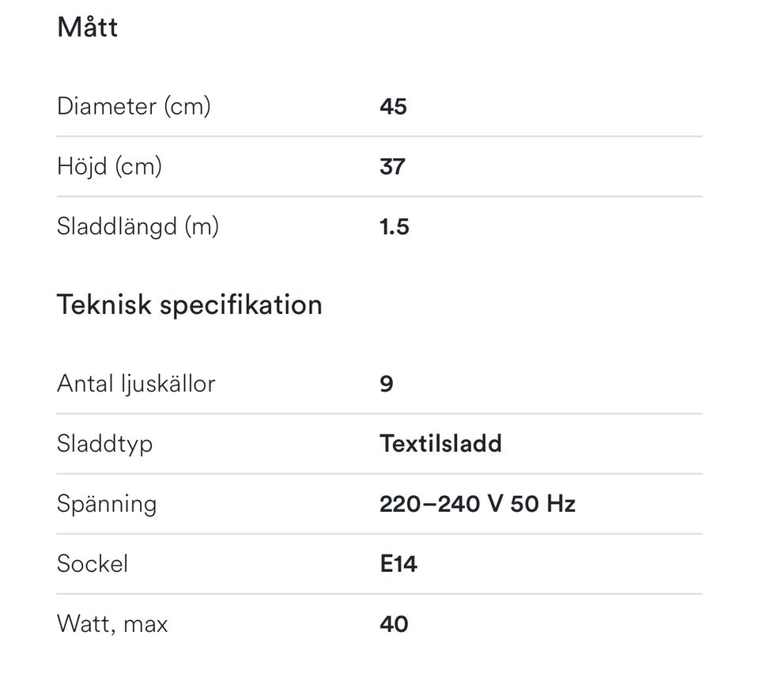Click the divider line between Sockel and Watt
Screen dimensions: 759x689
[379, 594]
